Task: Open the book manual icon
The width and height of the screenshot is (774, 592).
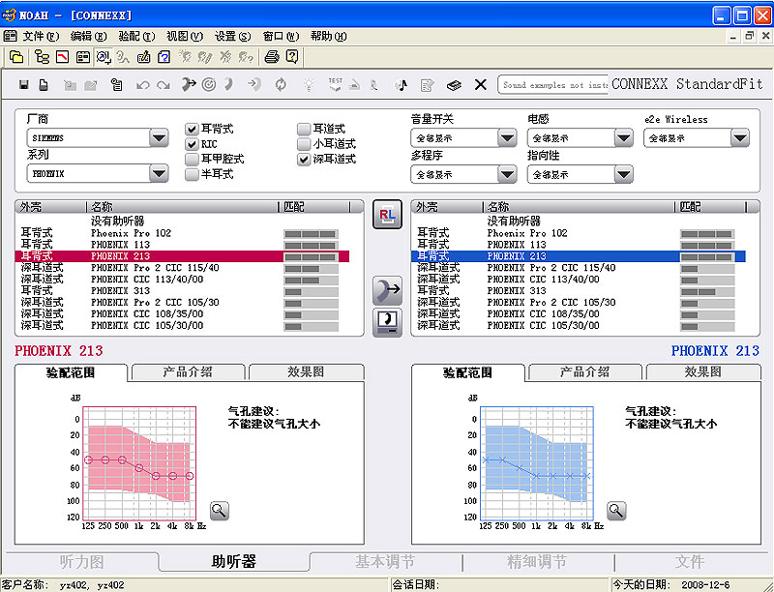Action: click(x=454, y=85)
